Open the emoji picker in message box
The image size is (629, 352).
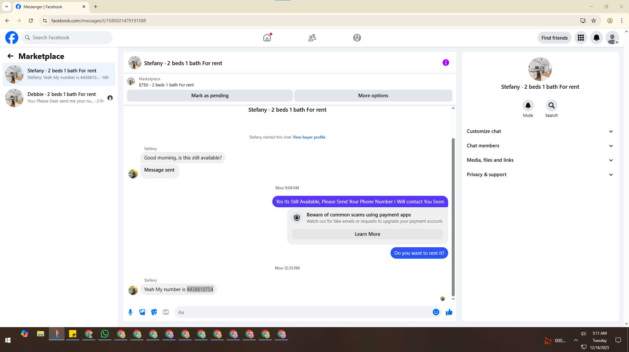pos(436,312)
